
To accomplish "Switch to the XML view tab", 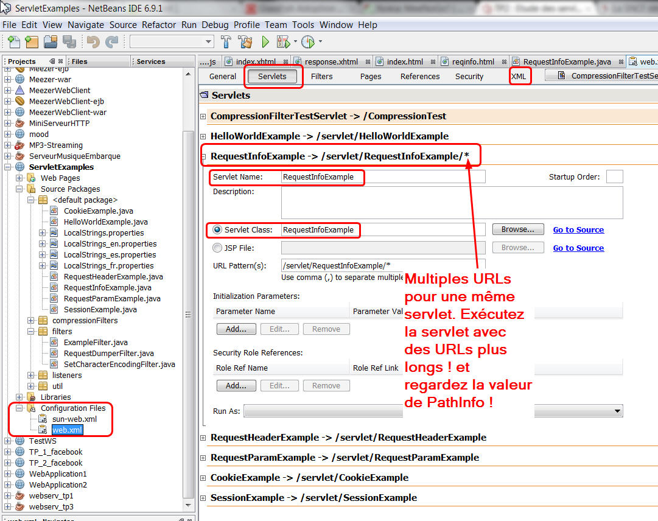I will (519, 76).
